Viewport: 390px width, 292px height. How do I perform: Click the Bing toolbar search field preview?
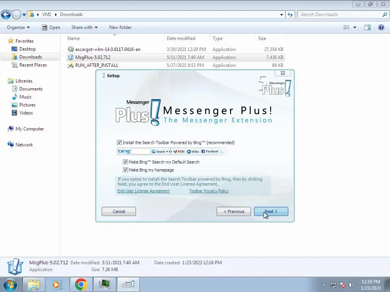(141, 151)
